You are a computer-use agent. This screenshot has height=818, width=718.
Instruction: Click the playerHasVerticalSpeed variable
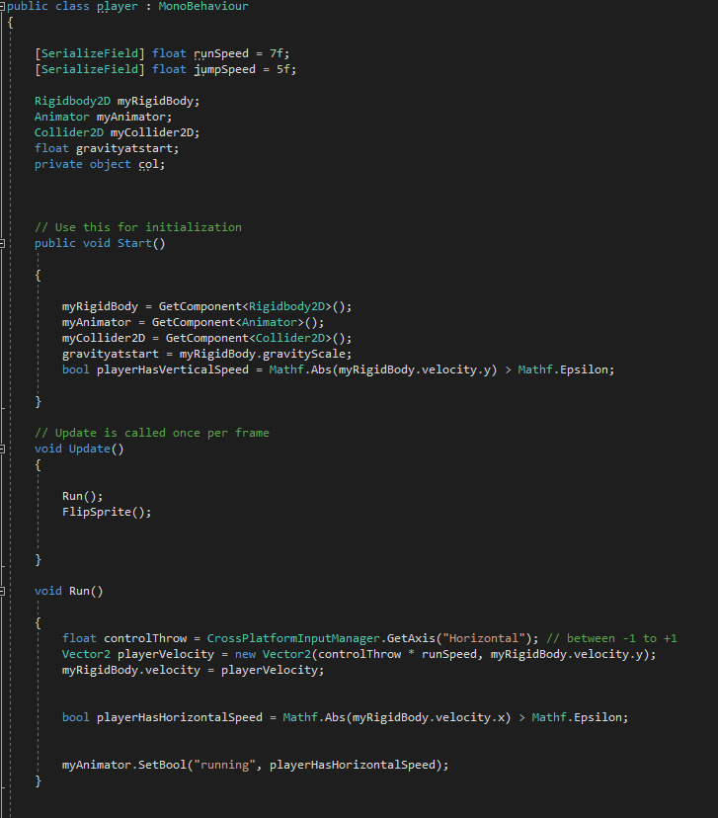(173, 369)
